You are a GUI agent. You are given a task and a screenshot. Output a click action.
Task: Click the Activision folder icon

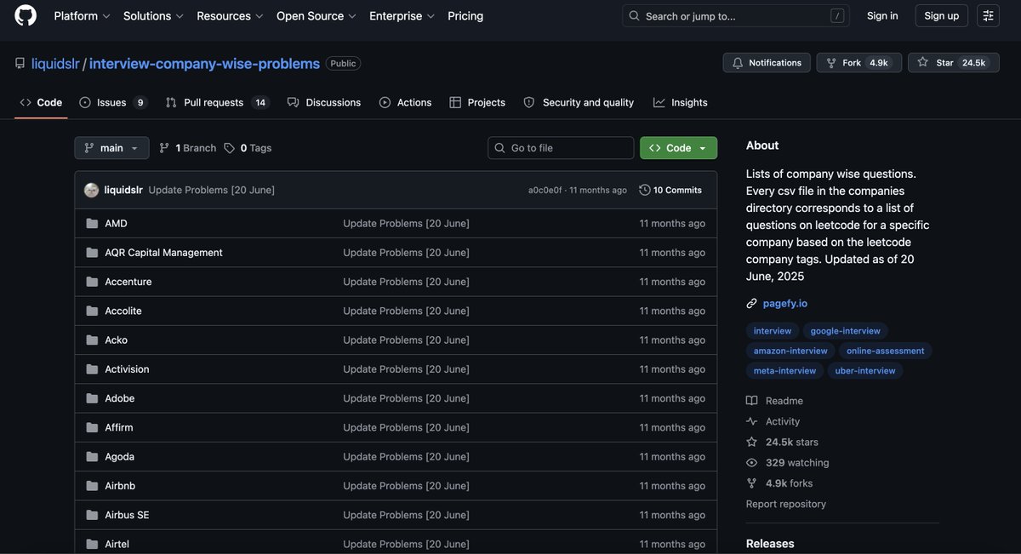(92, 369)
